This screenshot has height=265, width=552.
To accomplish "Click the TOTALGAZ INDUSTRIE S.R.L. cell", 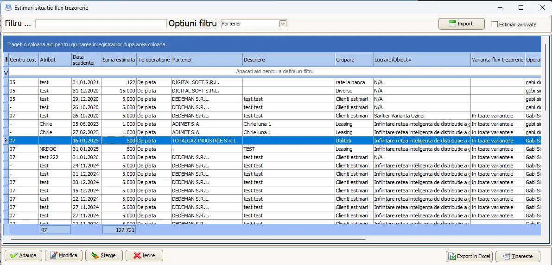I will click(207, 141).
